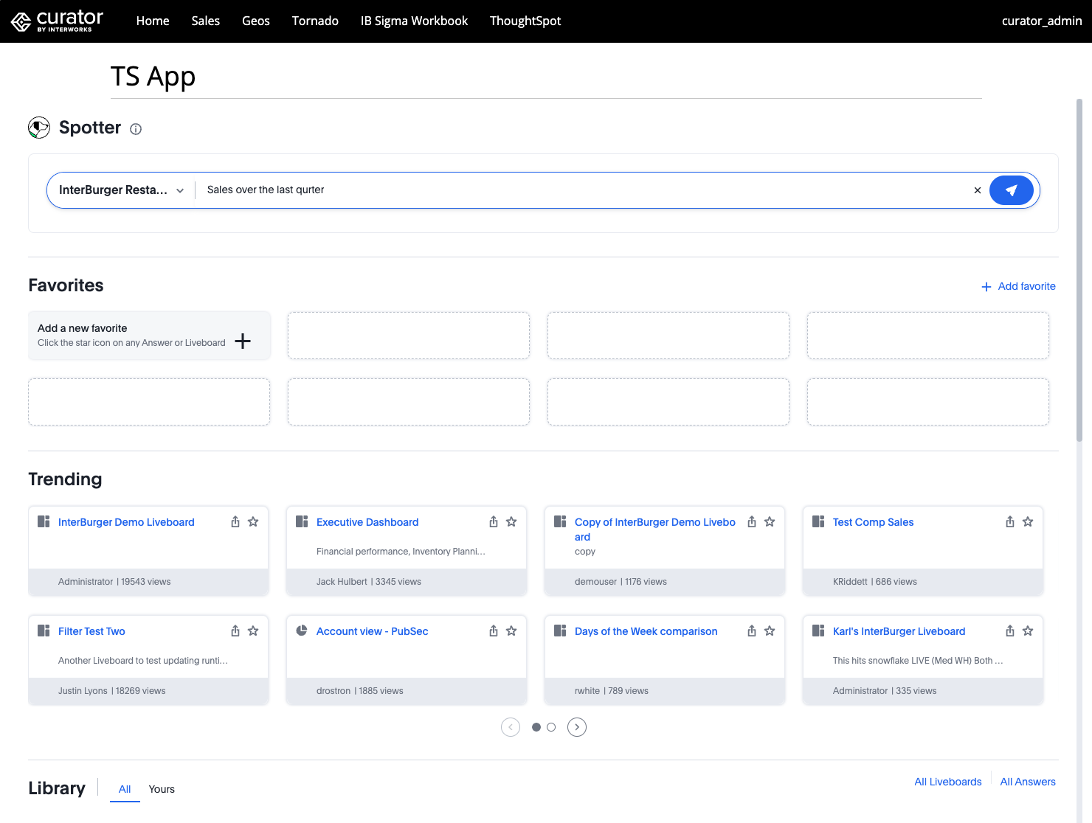
Task: Click the Spotter dog logo icon
Action: [39, 128]
